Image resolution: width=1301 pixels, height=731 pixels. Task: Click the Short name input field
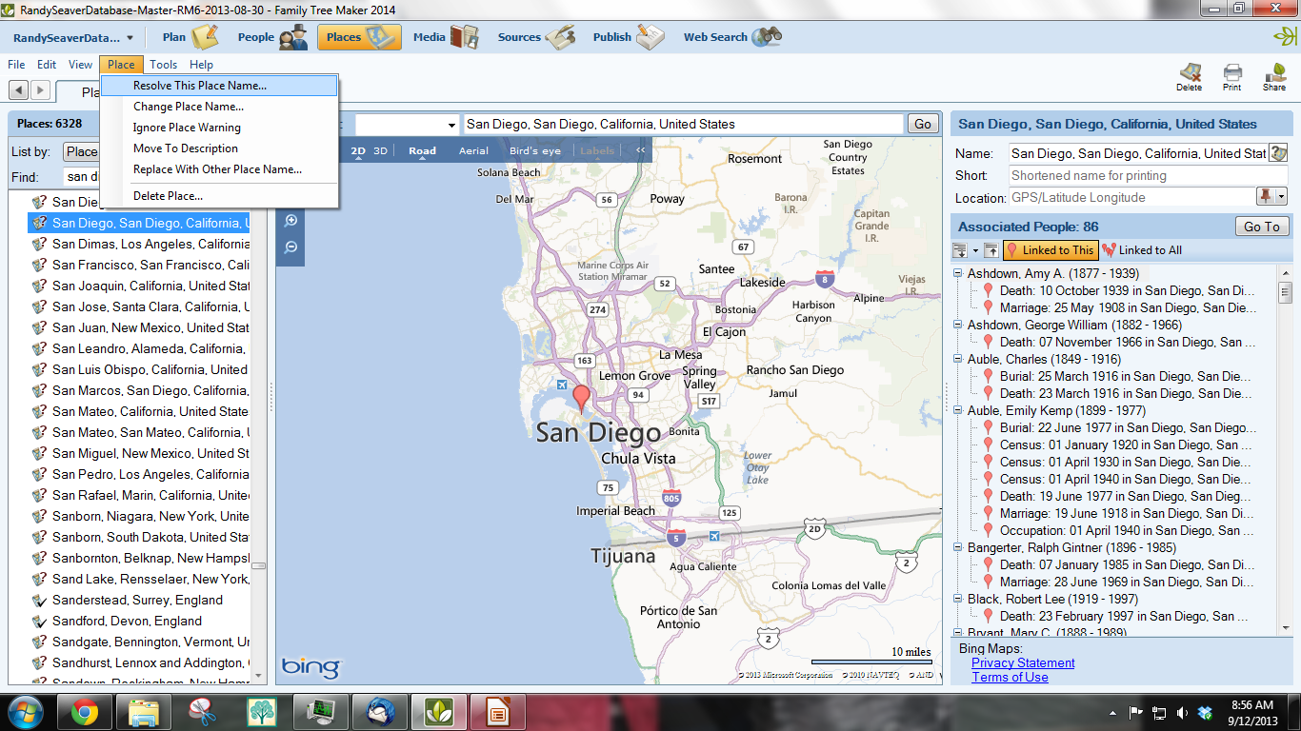[x=1148, y=175]
